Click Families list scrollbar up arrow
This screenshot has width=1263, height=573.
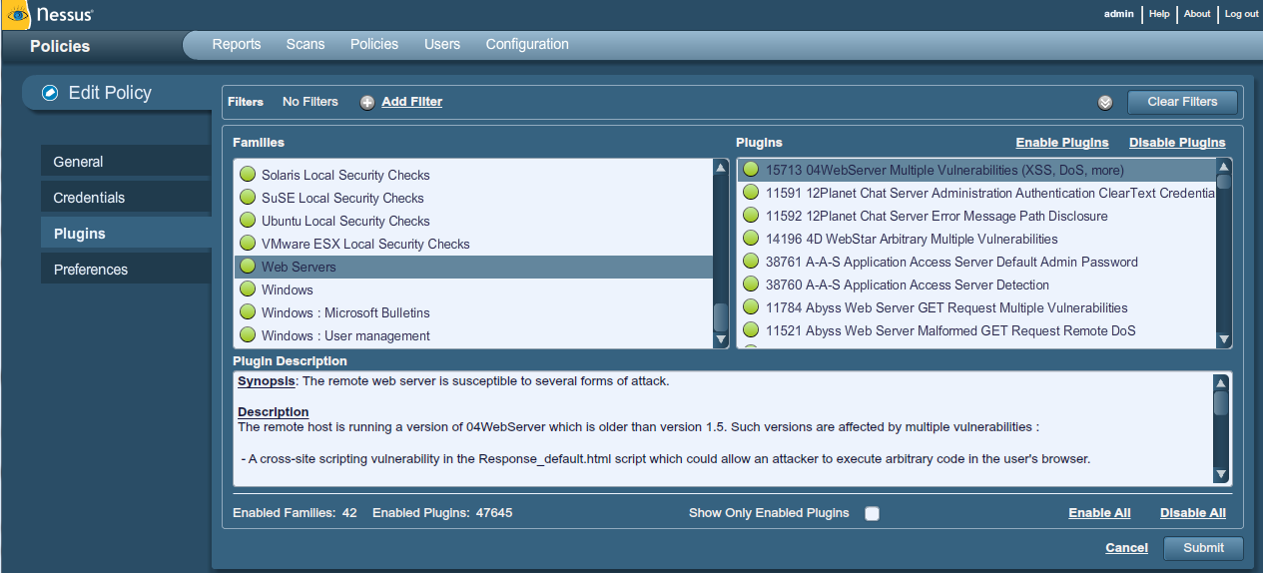(x=721, y=168)
